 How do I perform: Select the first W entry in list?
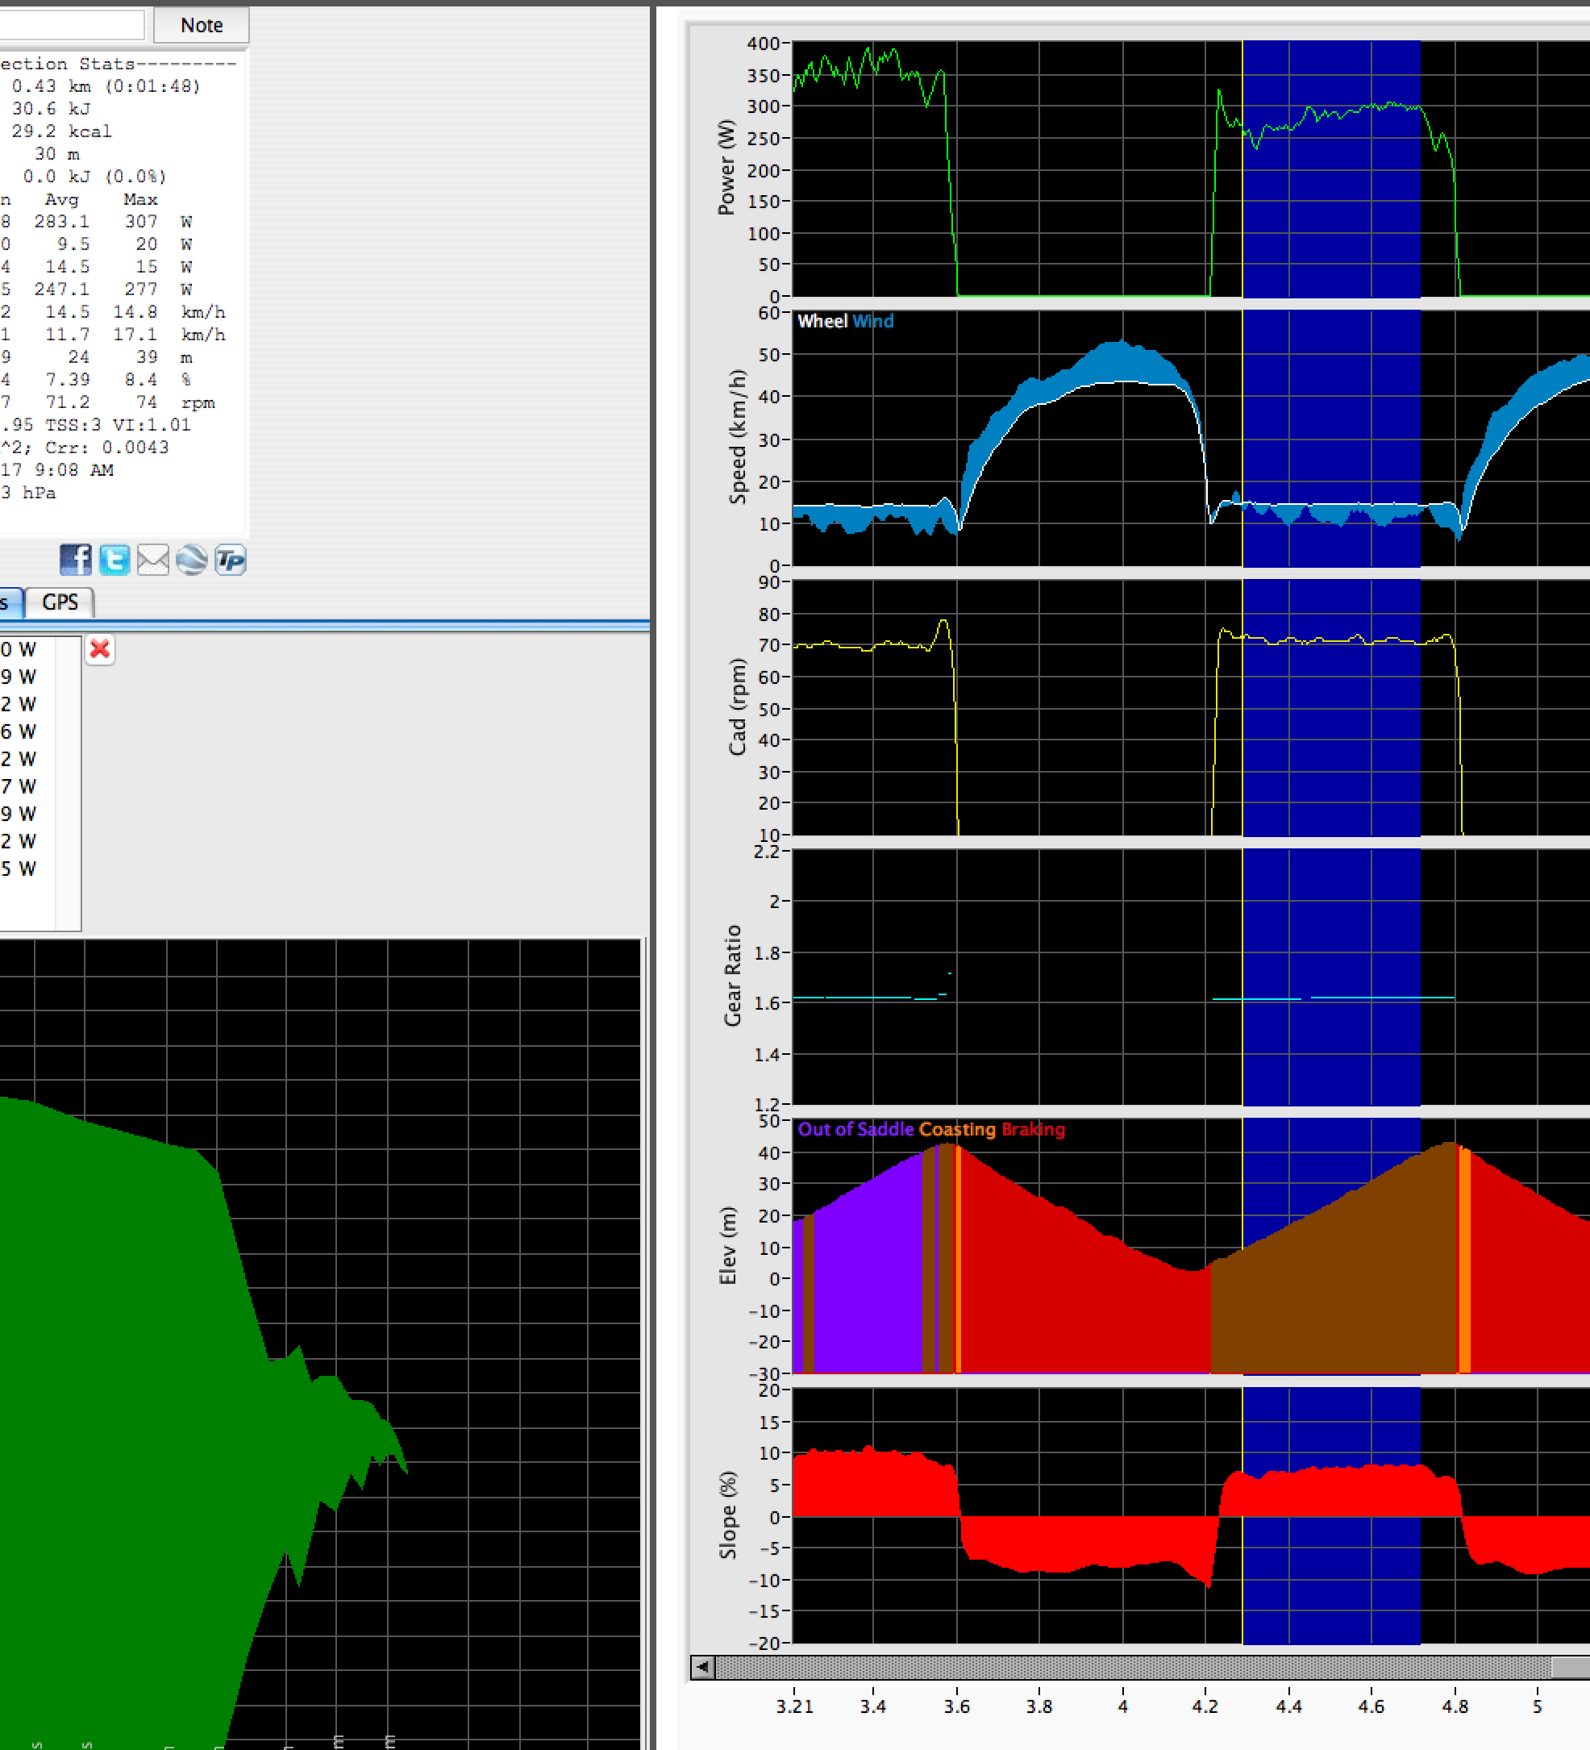click(19, 649)
